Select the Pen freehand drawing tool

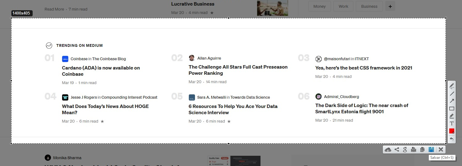(452, 86)
